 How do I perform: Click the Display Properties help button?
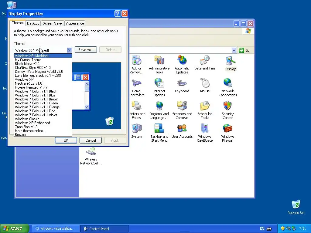coord(118,13)
